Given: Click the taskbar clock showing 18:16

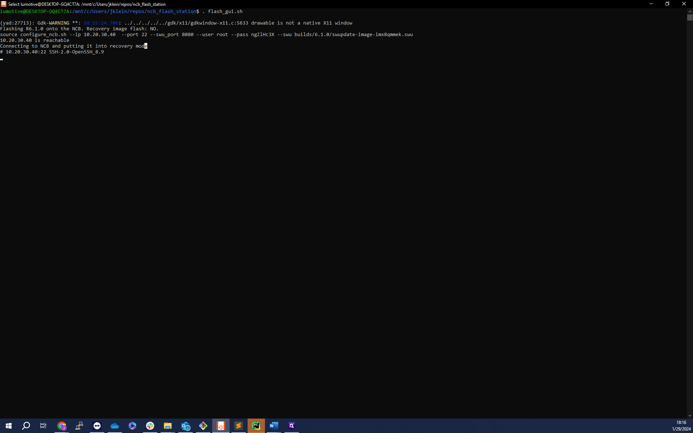Looking at the screenshot, I should (681, 426).
